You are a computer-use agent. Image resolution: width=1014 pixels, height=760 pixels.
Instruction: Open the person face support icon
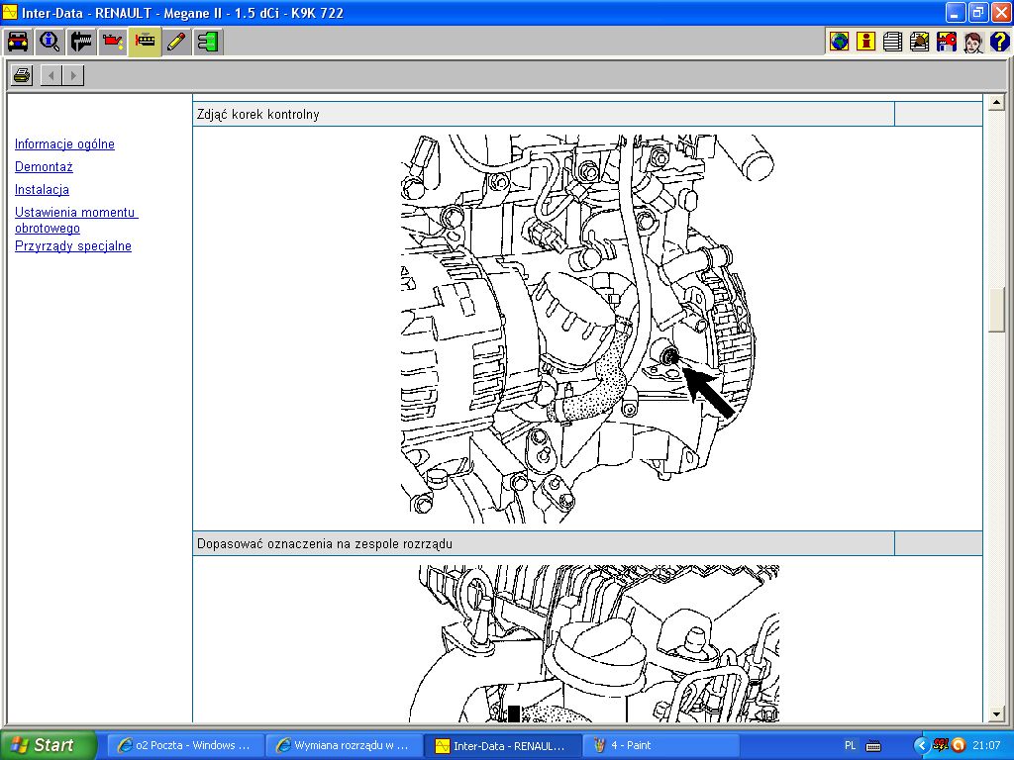[x=973, y=42]
